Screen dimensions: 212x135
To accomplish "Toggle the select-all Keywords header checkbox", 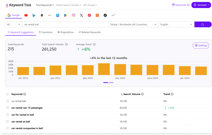I will pos(8,94).
